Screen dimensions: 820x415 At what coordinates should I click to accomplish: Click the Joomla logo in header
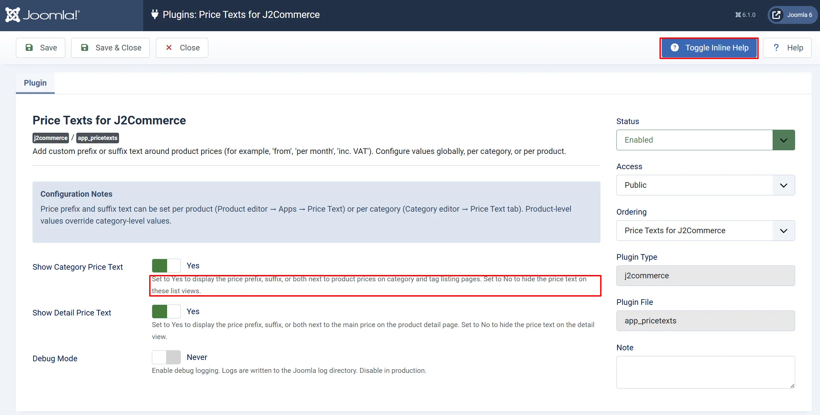pos(43,15)
